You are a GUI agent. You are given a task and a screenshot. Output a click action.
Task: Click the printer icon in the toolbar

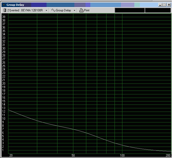(81, 10)
